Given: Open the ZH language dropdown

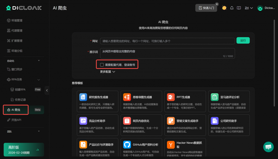Looking at the screenshot, I should [249, 8].
